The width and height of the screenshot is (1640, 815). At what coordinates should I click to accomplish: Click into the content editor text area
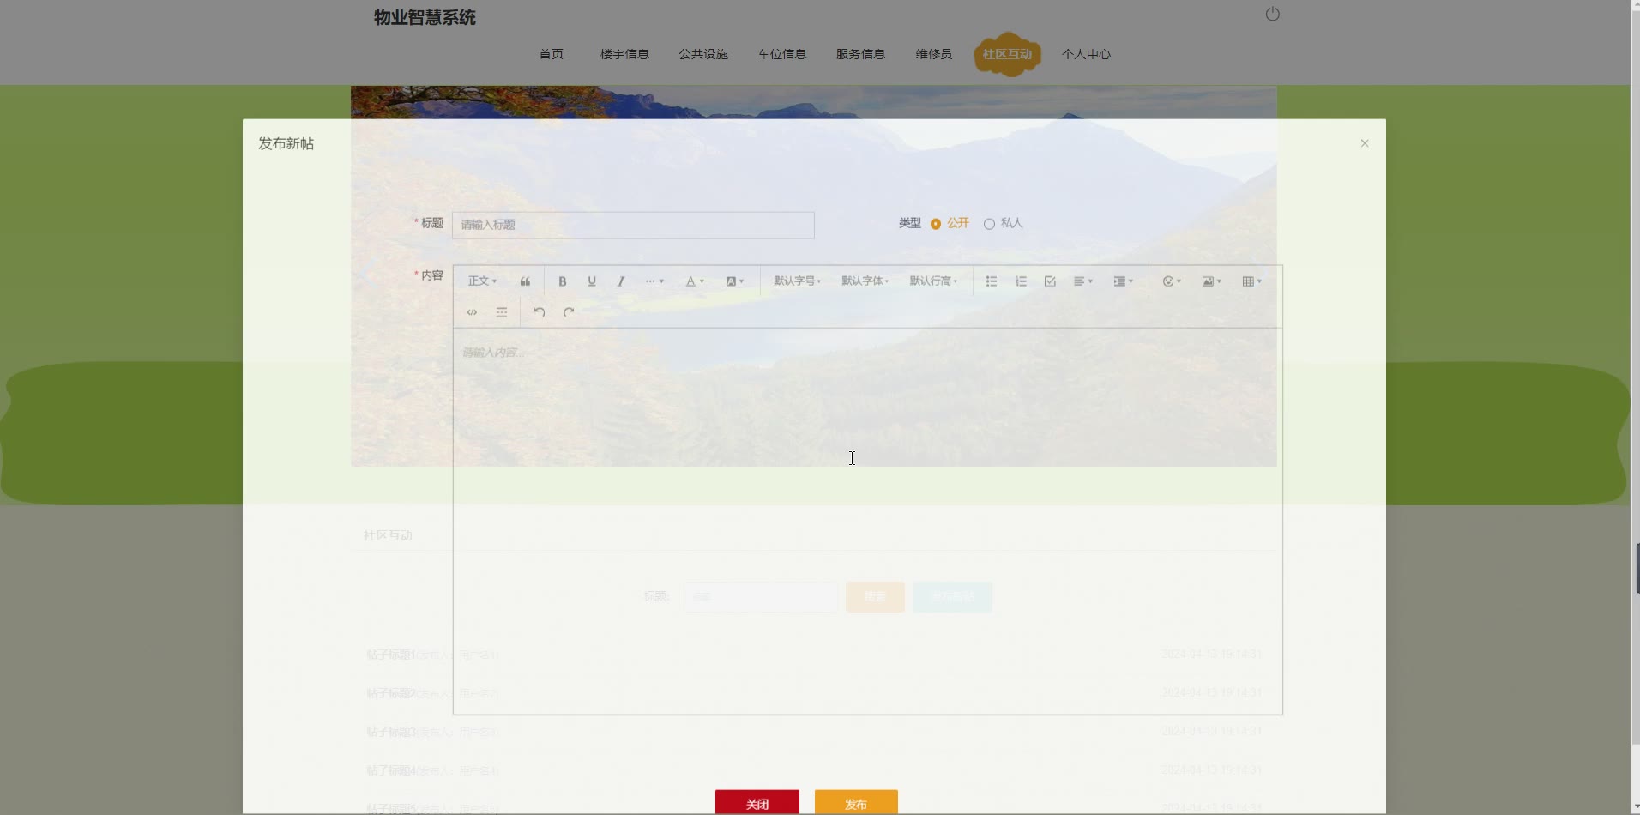point(868,521)
